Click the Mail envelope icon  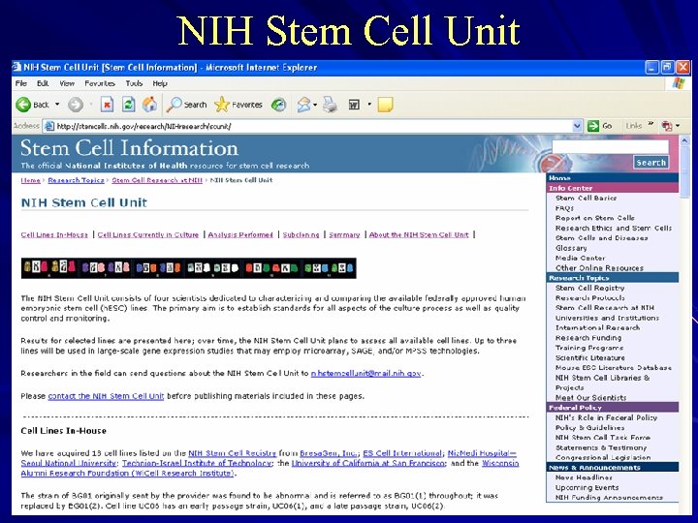coord(304,105)
